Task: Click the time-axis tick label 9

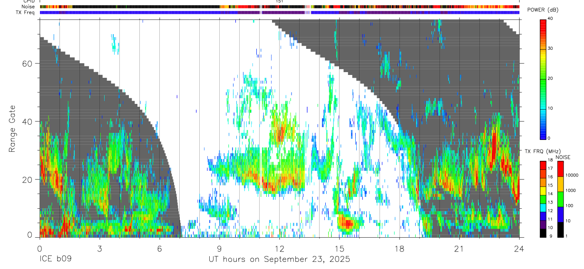Action: pyautogui.click(x=219, y=249)
